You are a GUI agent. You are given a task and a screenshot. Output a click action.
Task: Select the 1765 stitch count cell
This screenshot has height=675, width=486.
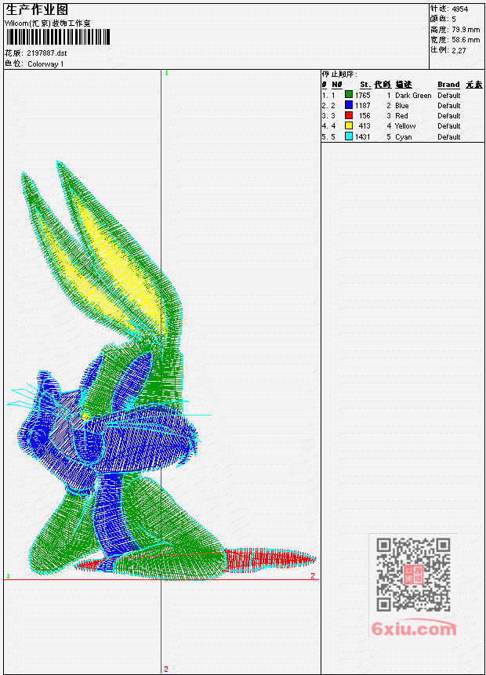pos(362,95)
